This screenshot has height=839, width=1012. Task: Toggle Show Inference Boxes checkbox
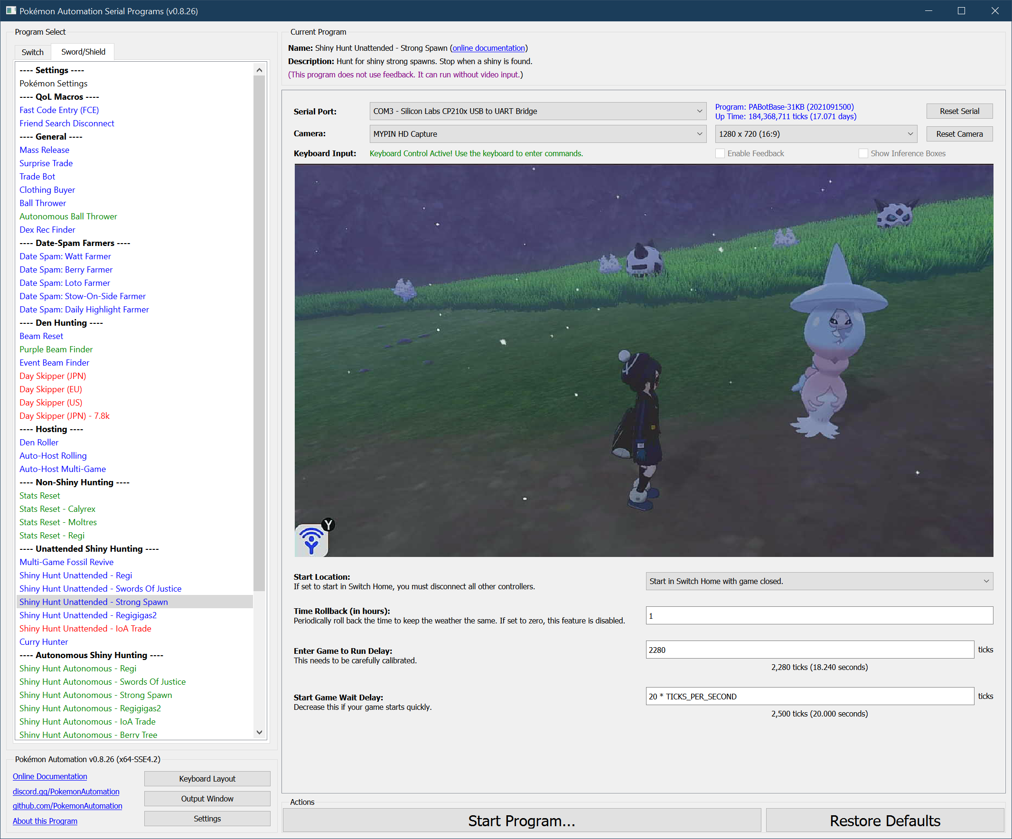point(863,153)
